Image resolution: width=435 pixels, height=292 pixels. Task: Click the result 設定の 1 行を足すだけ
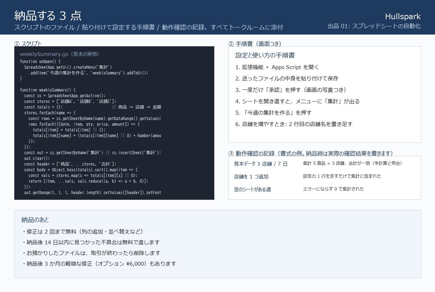coord(342,176)
